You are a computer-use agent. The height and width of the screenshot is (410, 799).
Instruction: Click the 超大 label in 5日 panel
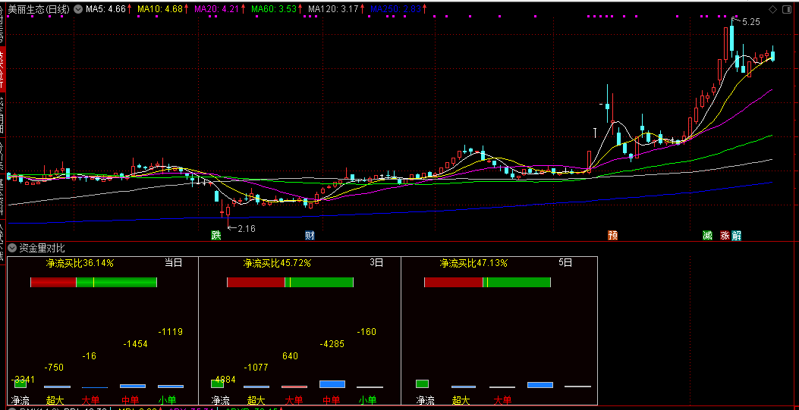tap(461, 401)
